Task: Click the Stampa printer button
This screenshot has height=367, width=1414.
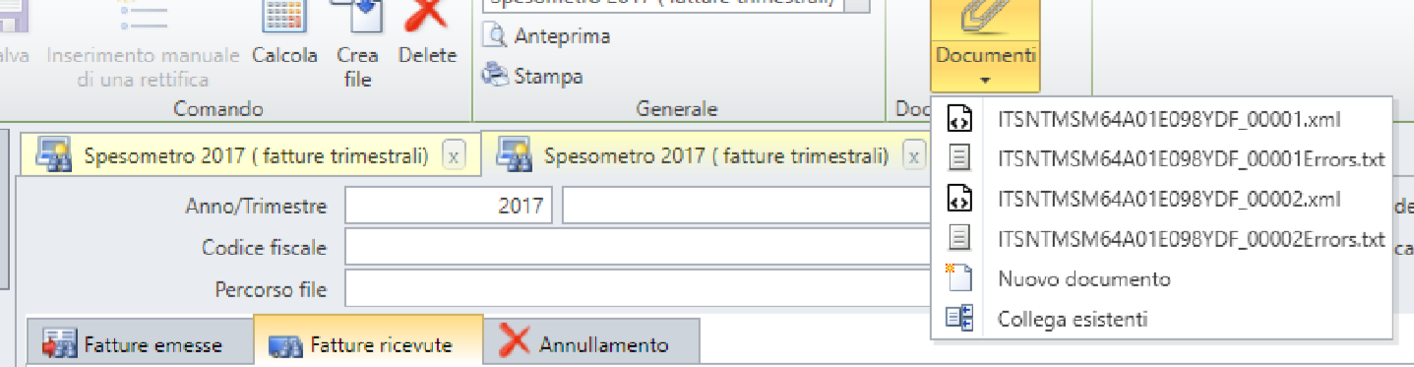Action: pos(532,76)
